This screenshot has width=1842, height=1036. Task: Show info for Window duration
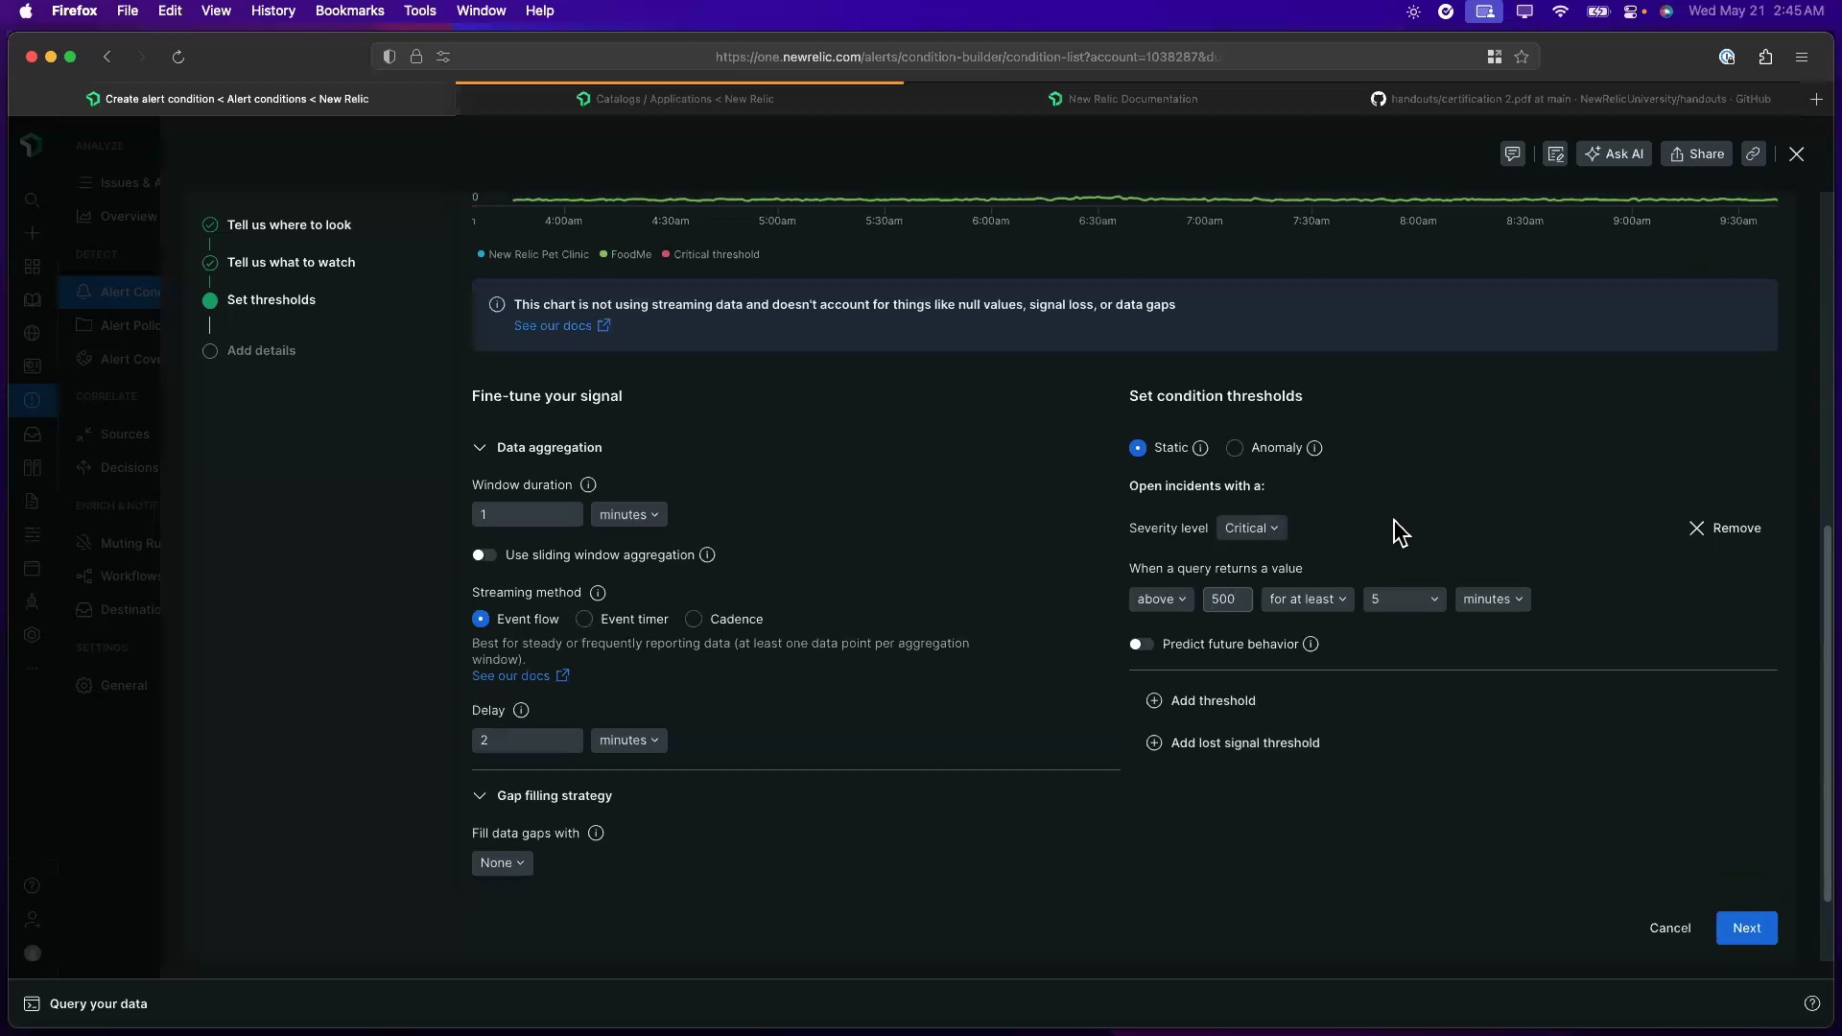(588, 485)
